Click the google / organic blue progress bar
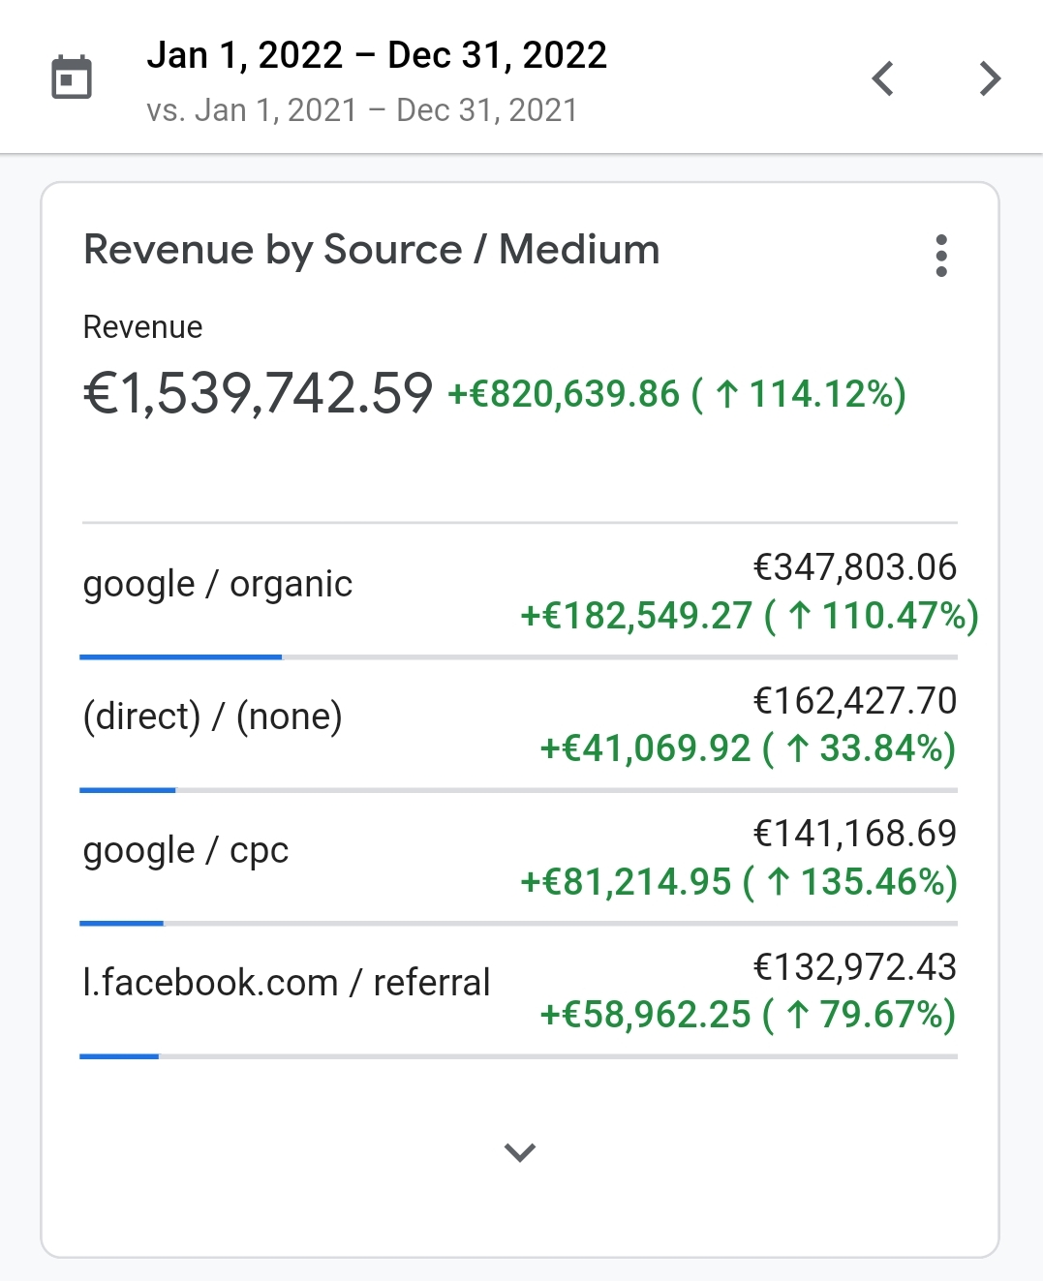Screen dimensions: 1043x1281 coord(181,657)
